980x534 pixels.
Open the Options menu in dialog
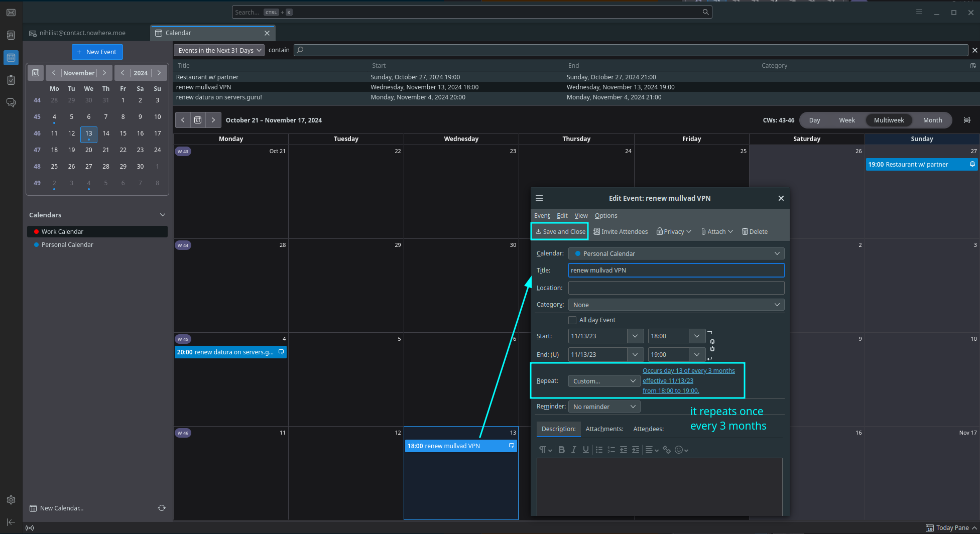pyautogui.click(x=606, y=215)
